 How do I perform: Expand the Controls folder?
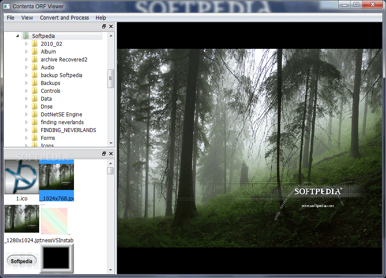(x=27, y=91)
